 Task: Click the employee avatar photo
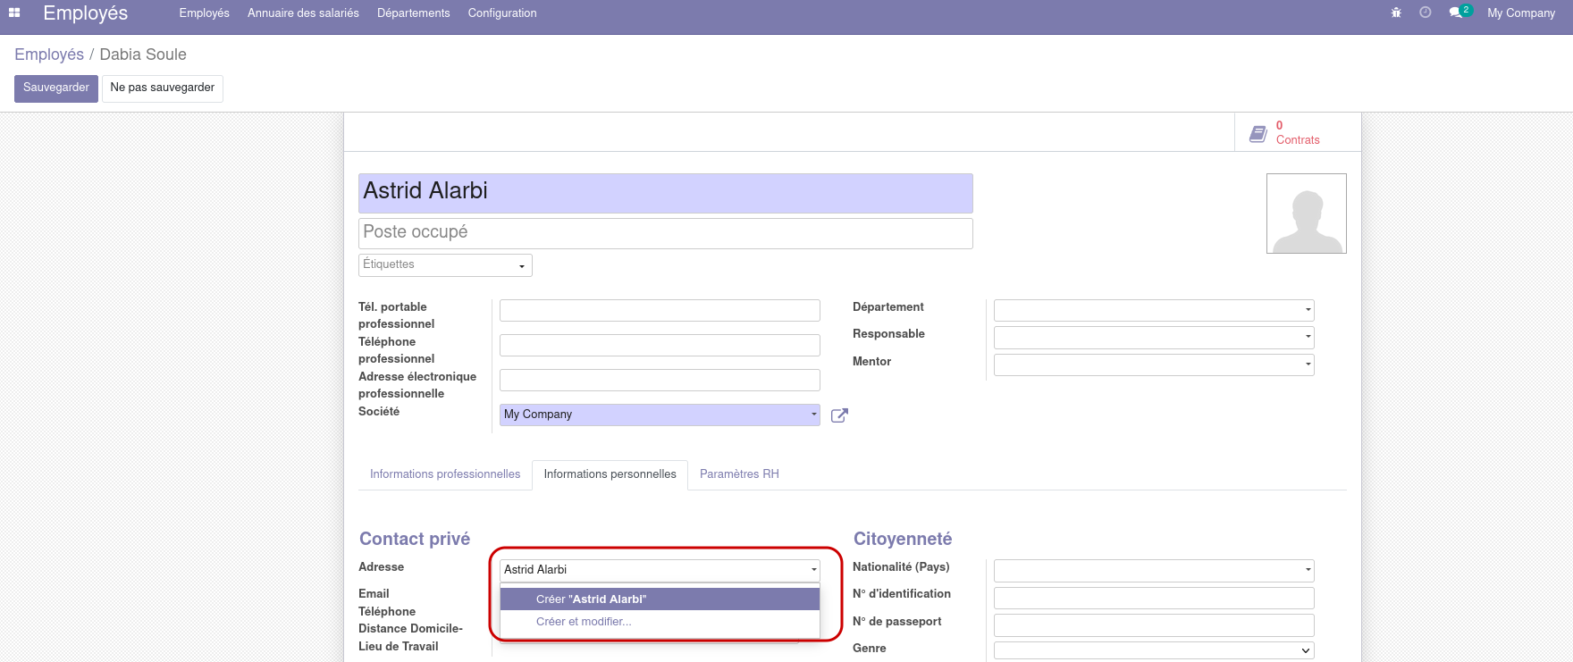point(1306,214)
